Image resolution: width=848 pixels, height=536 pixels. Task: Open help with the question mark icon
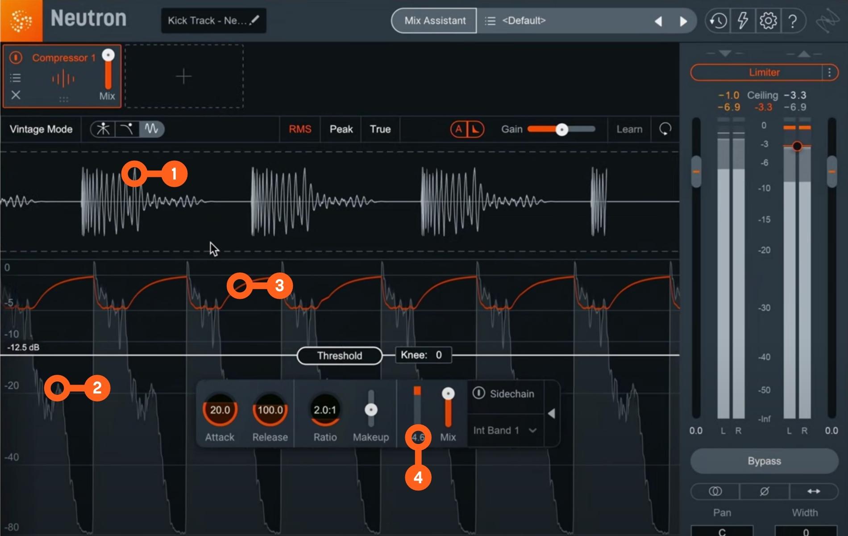(x=793, y=21)
